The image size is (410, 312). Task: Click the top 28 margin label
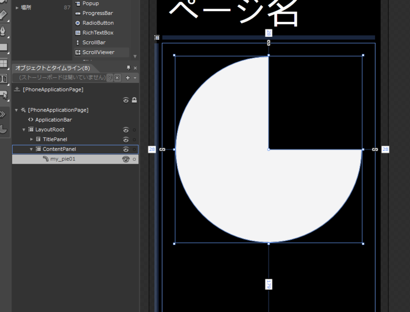pos(269,33)
